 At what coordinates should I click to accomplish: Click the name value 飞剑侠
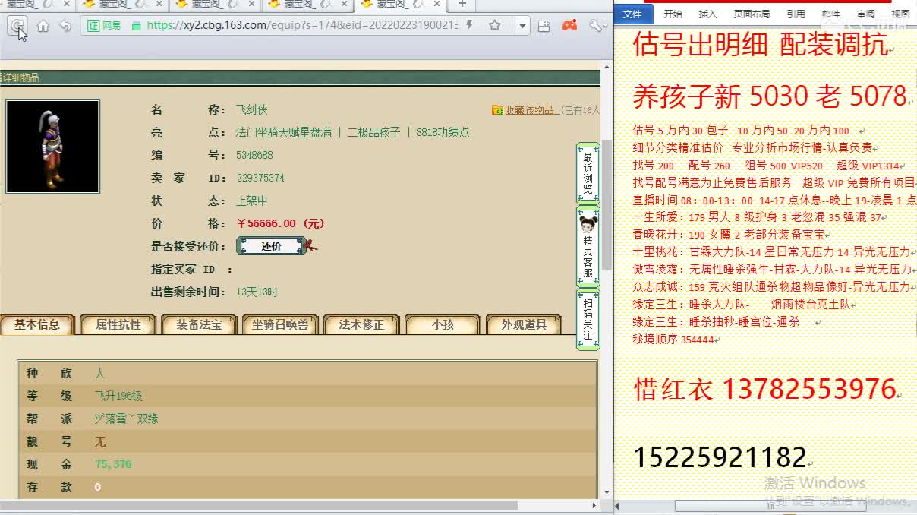tap(252, 110)
